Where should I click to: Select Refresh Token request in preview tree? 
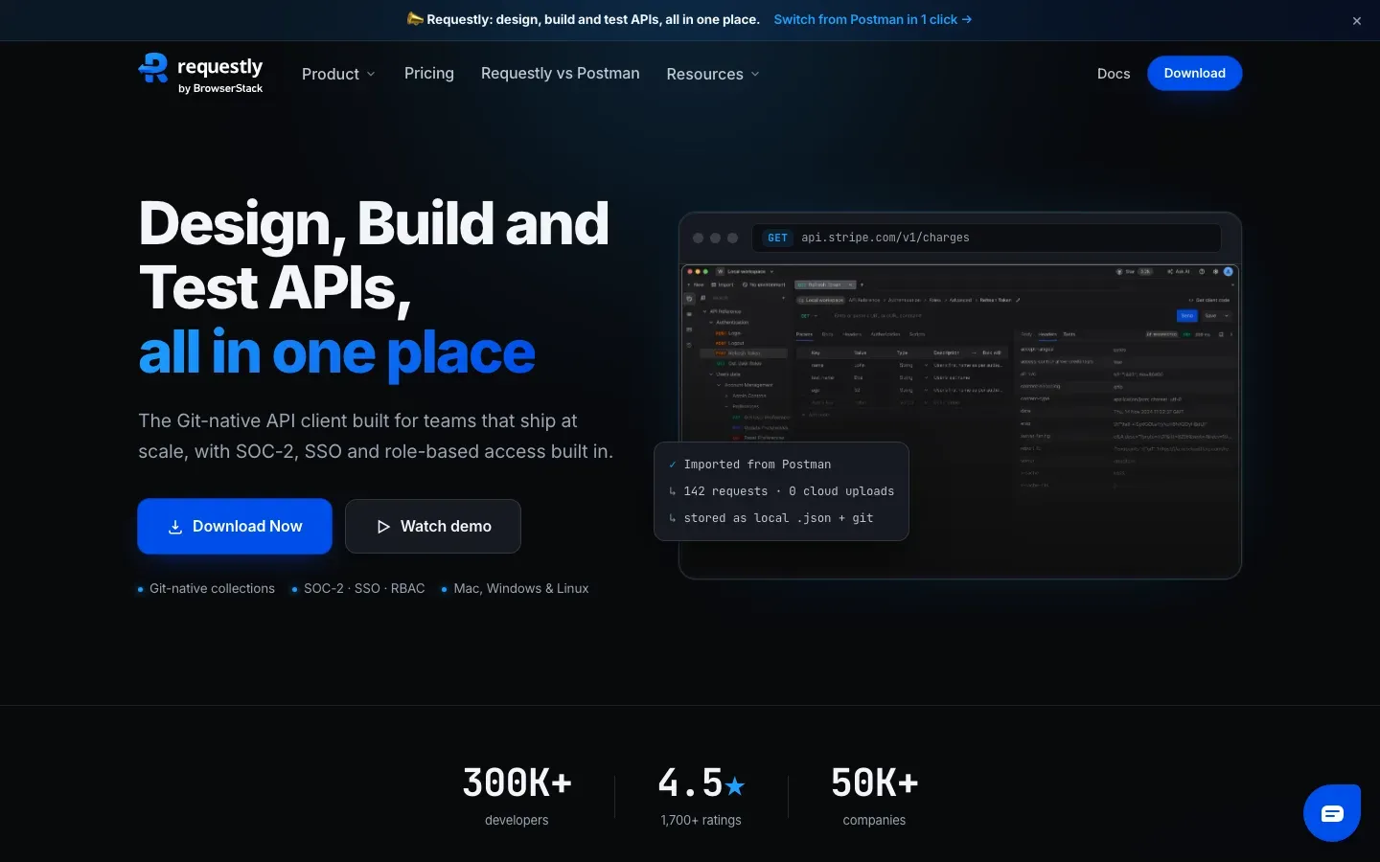coord(743,352)
